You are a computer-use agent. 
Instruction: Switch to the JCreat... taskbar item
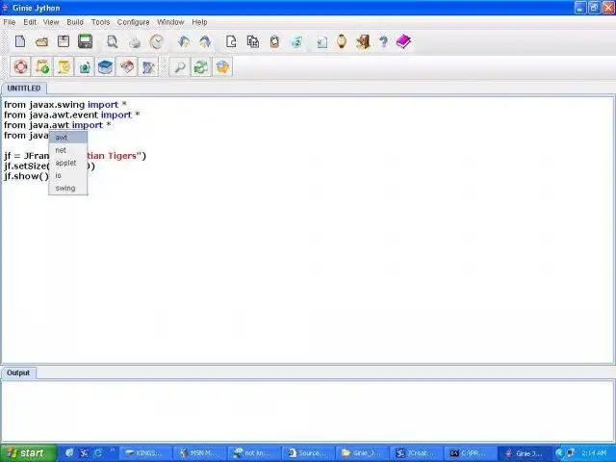417,453
